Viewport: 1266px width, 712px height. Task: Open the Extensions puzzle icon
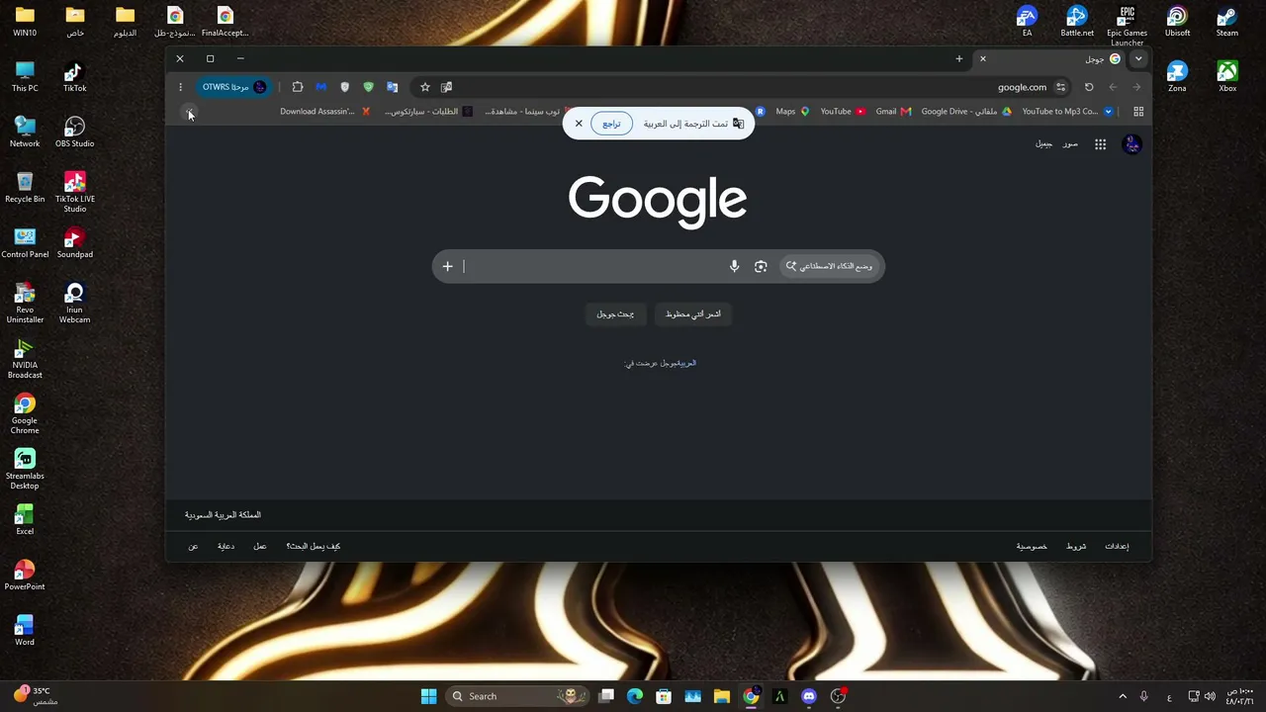298,87
